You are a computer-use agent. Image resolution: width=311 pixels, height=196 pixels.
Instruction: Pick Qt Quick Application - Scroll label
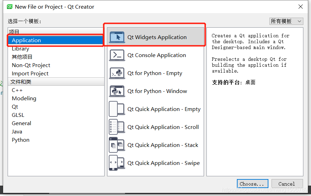pos(163,127)
